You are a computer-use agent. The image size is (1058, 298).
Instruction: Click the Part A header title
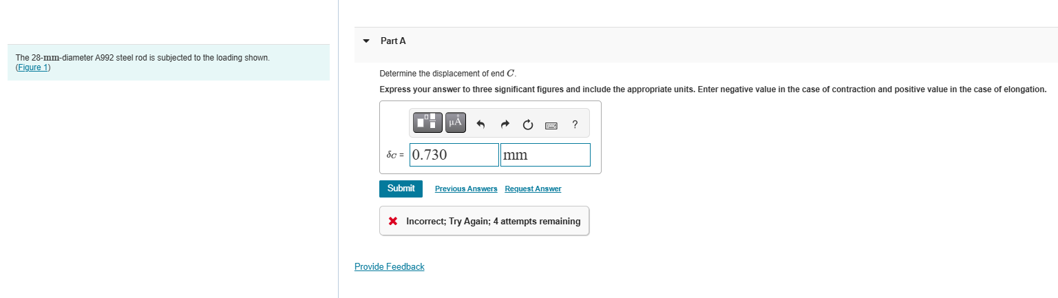[x=393, y=41]
